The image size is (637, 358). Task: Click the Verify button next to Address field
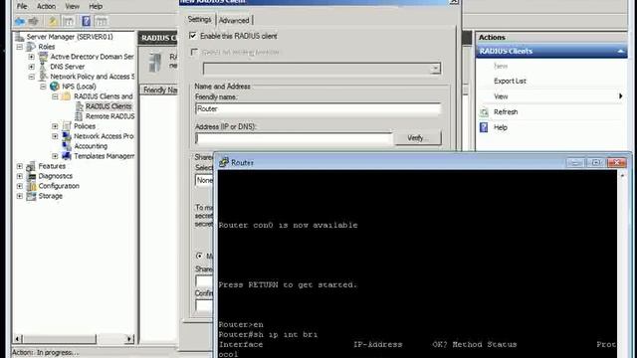418,138
